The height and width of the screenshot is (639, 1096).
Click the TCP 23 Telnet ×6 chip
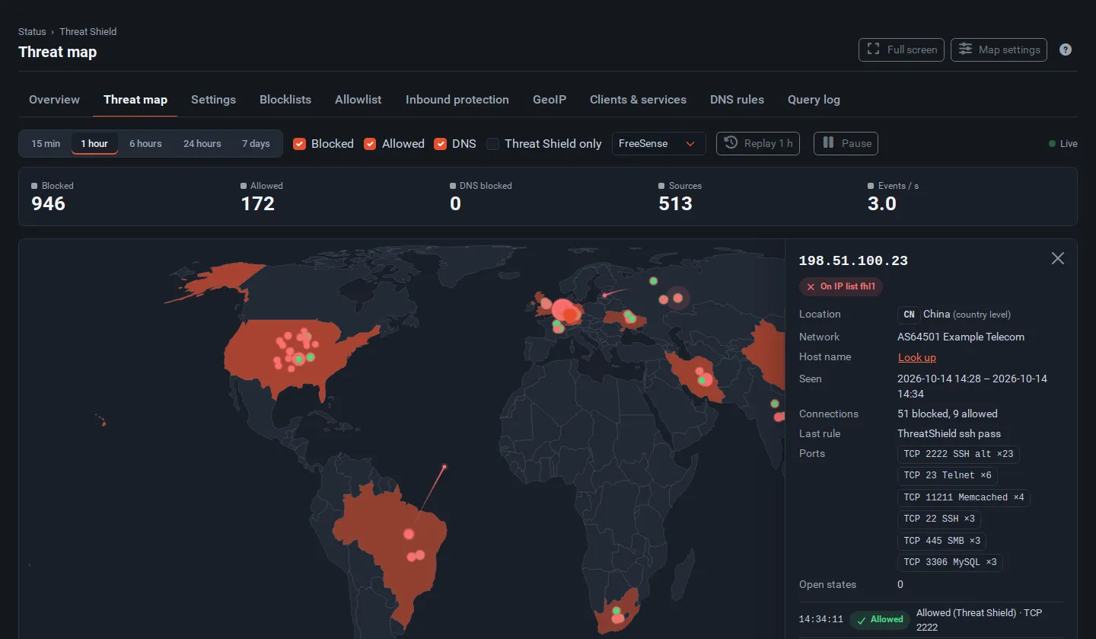[x=948, y=475]
